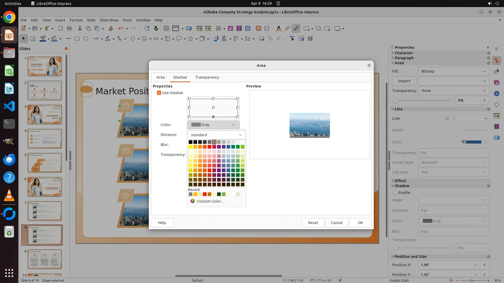The image size is (504, 283).
Task: Open the Sidebar Settings menu icon
Action: click(496, 49)
